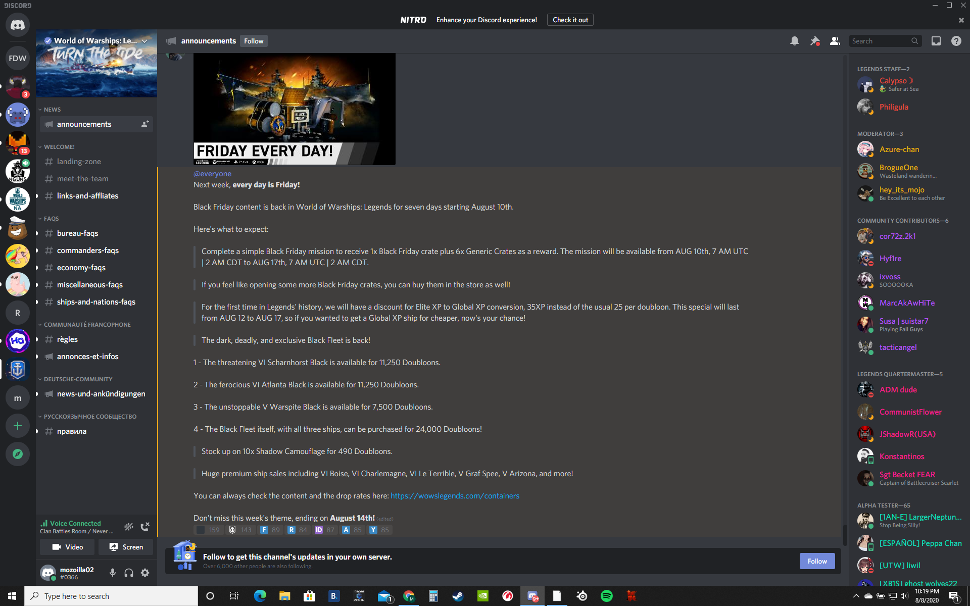Viewport: 970px width, 606px height.
Task: Click the blue Follow button
Action: coord(816,561)
